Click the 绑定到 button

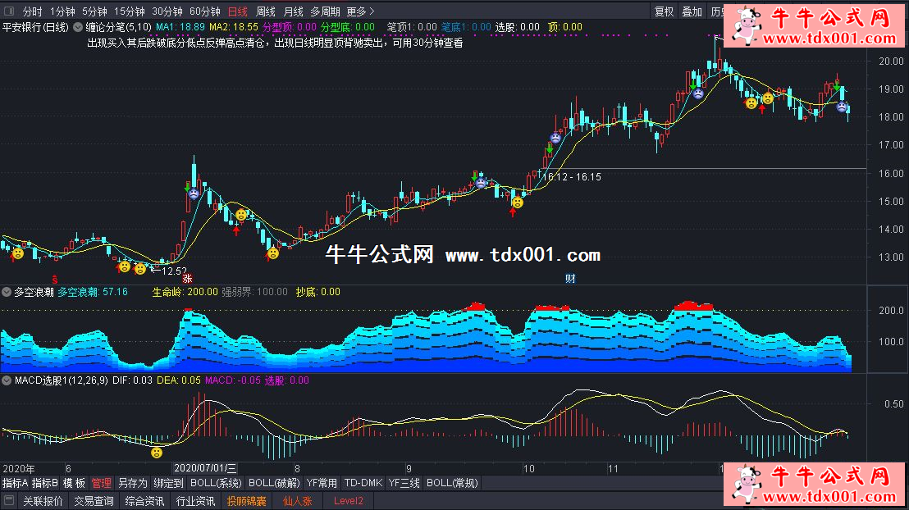click(168, 483)
